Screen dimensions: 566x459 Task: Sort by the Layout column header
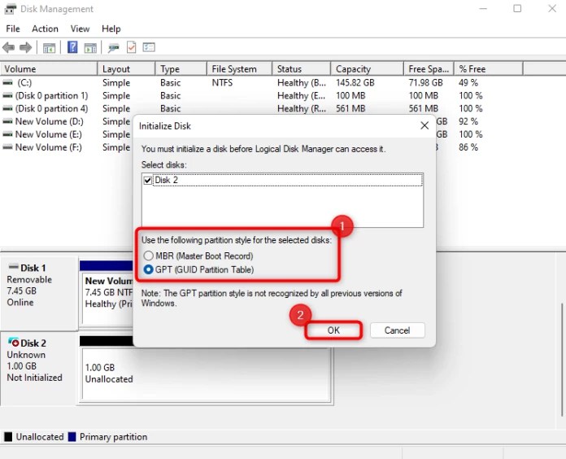(x=126, y=68)
